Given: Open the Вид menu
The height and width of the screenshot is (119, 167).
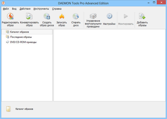Looking at the screenshot, I should (14, 9).
